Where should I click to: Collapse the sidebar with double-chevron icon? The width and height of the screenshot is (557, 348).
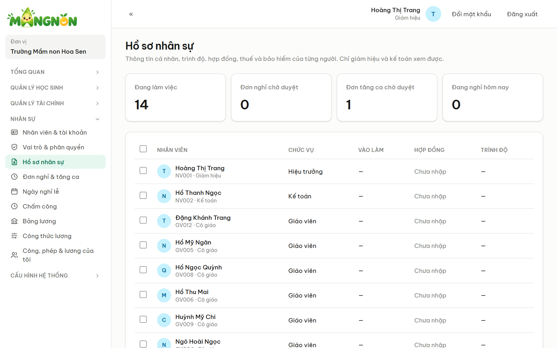point(131,14)
